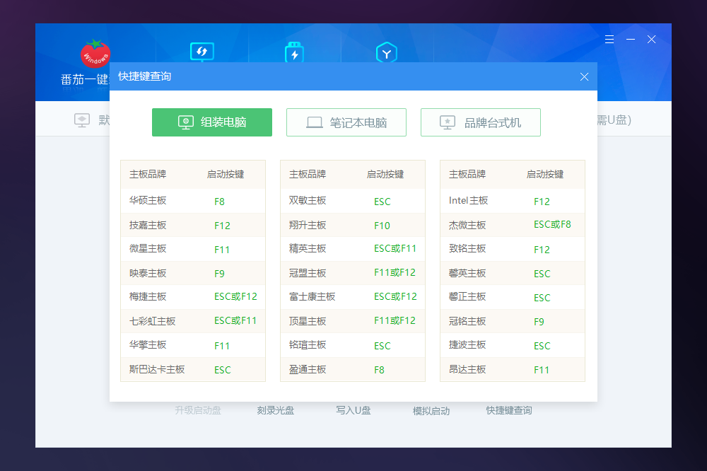Click the 技嘉主板 row label
This screenshot has height=471, width=707.
pyautogui.click(x=148, y=225)
